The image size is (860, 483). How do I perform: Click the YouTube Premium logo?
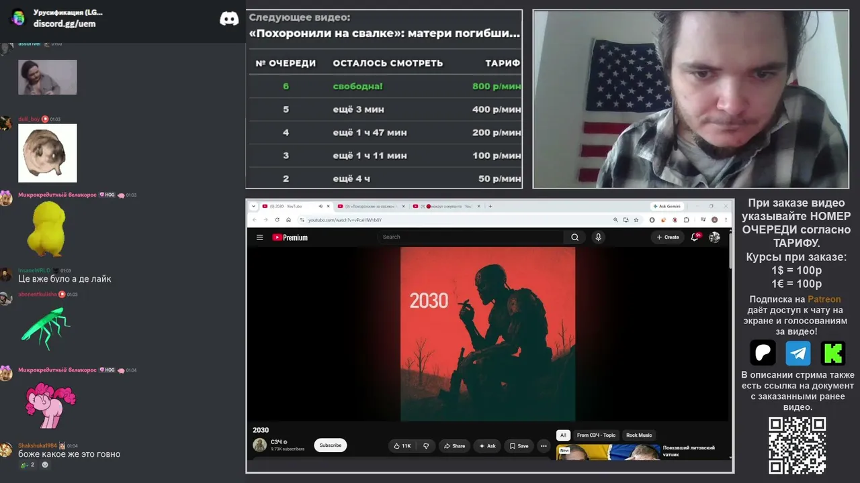click(290, 237)
